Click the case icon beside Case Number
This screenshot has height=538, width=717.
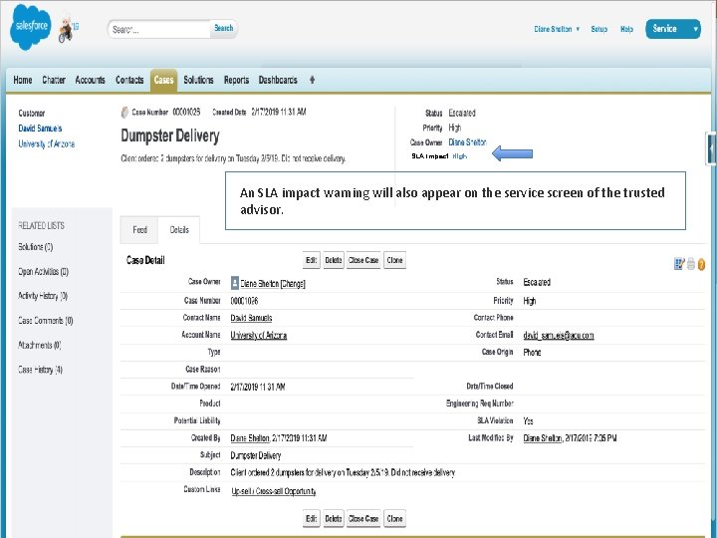[x=124, y=112]
